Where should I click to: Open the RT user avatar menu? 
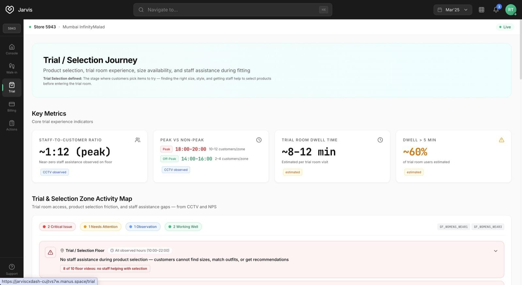(511, 10)
